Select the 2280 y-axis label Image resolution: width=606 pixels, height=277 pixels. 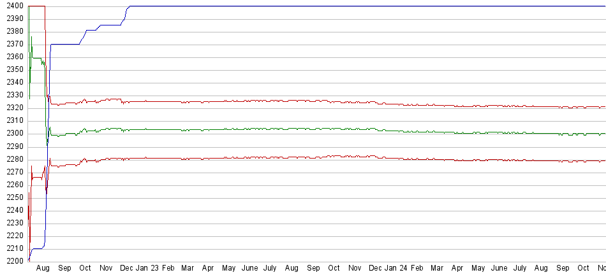(12, 159)
